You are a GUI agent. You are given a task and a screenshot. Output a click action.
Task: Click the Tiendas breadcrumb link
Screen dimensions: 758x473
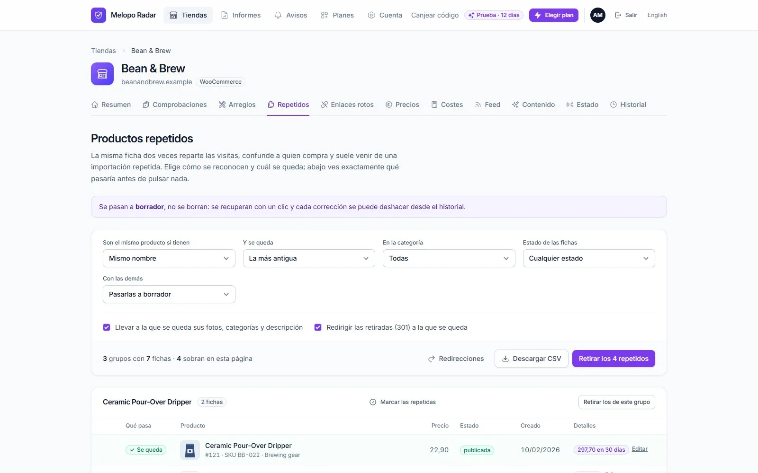(x=103, y=51)
